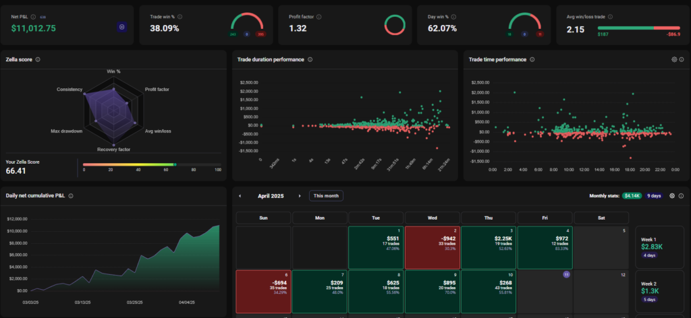Open April 3 day cell showing $2.25K
The image size is (691, 318).
tap(489, 248)
